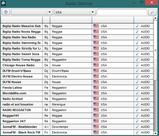The width and height of the screenshot is (159, 136).
Task: Click the audio note icon for the DI.FM House row
Action: click(x=137, y=82)
